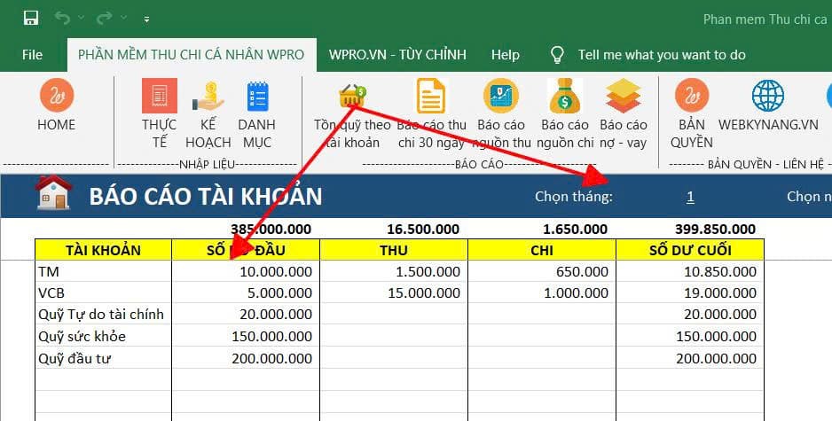Screen dimensions: 832x421
Task: Open the Help ribbon tab
Action: [x=505, y=55]
